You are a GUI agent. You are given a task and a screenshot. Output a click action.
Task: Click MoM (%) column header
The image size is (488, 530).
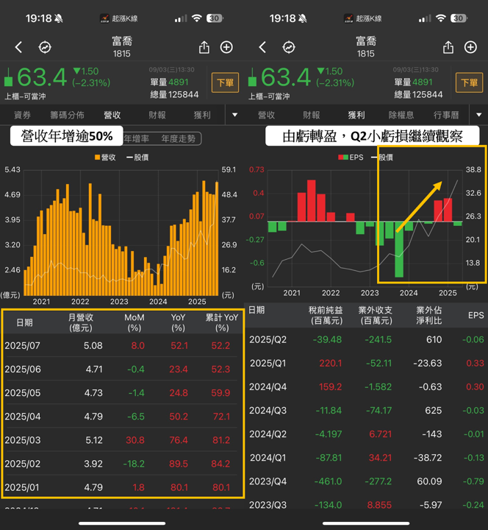pos(134,322)
